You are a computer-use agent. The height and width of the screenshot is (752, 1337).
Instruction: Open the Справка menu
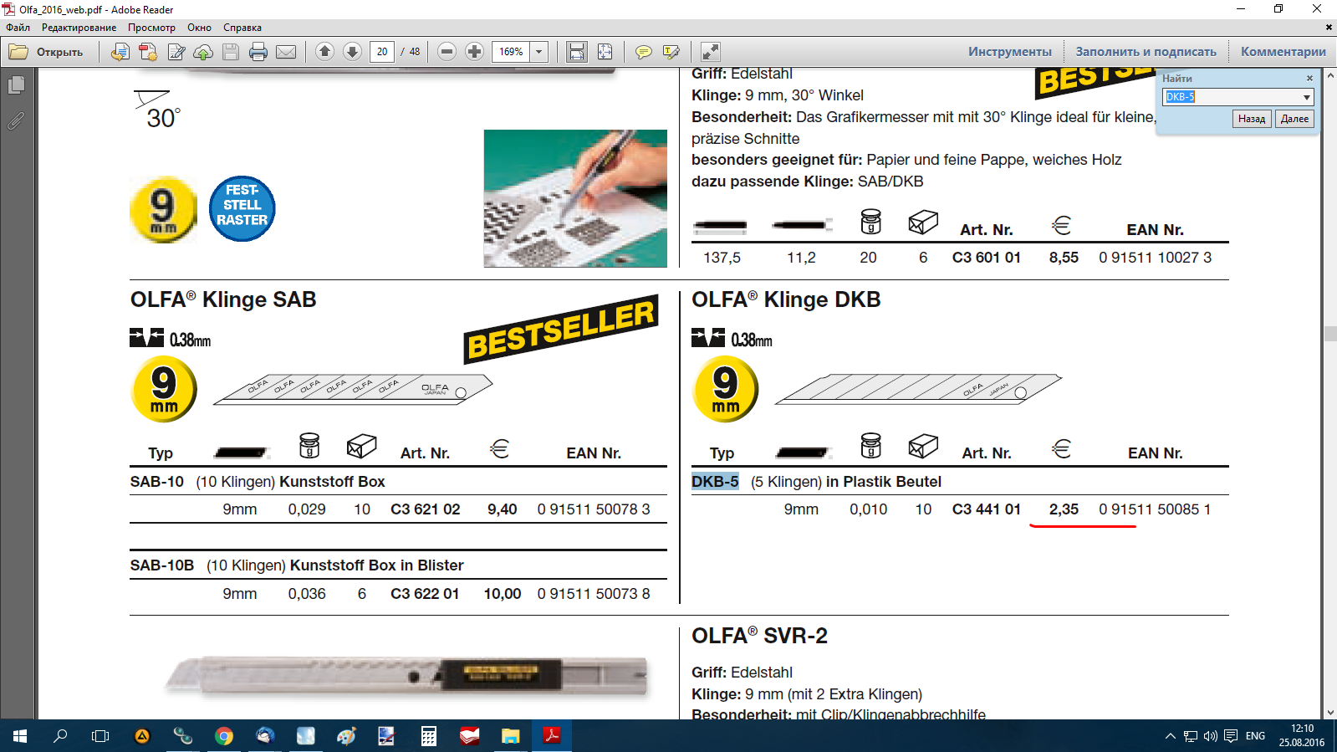click(x=242, y=28)
